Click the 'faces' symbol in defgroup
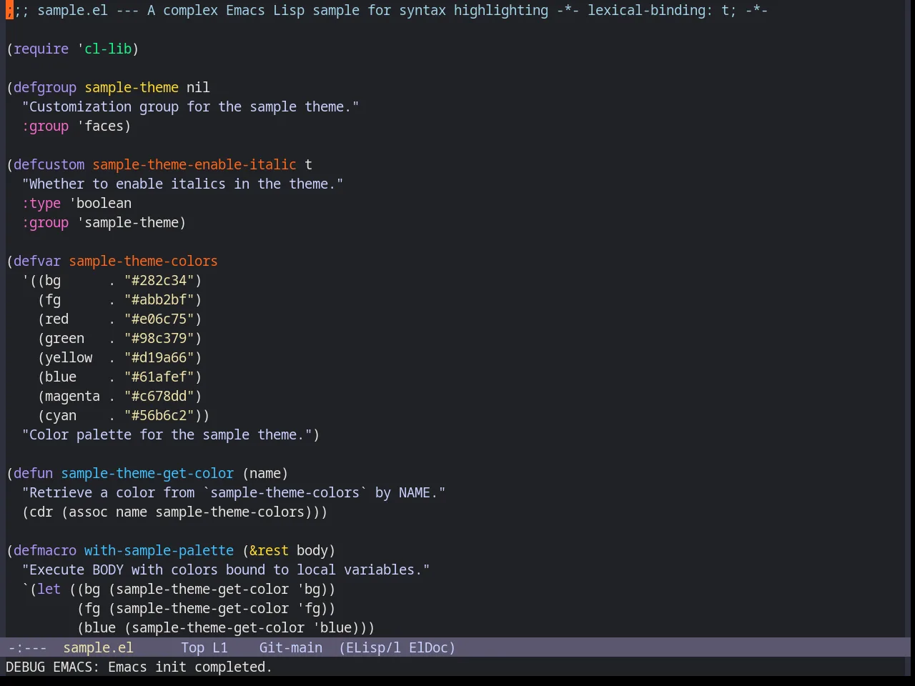The image size is (915, 686). (x=104, y=126)
